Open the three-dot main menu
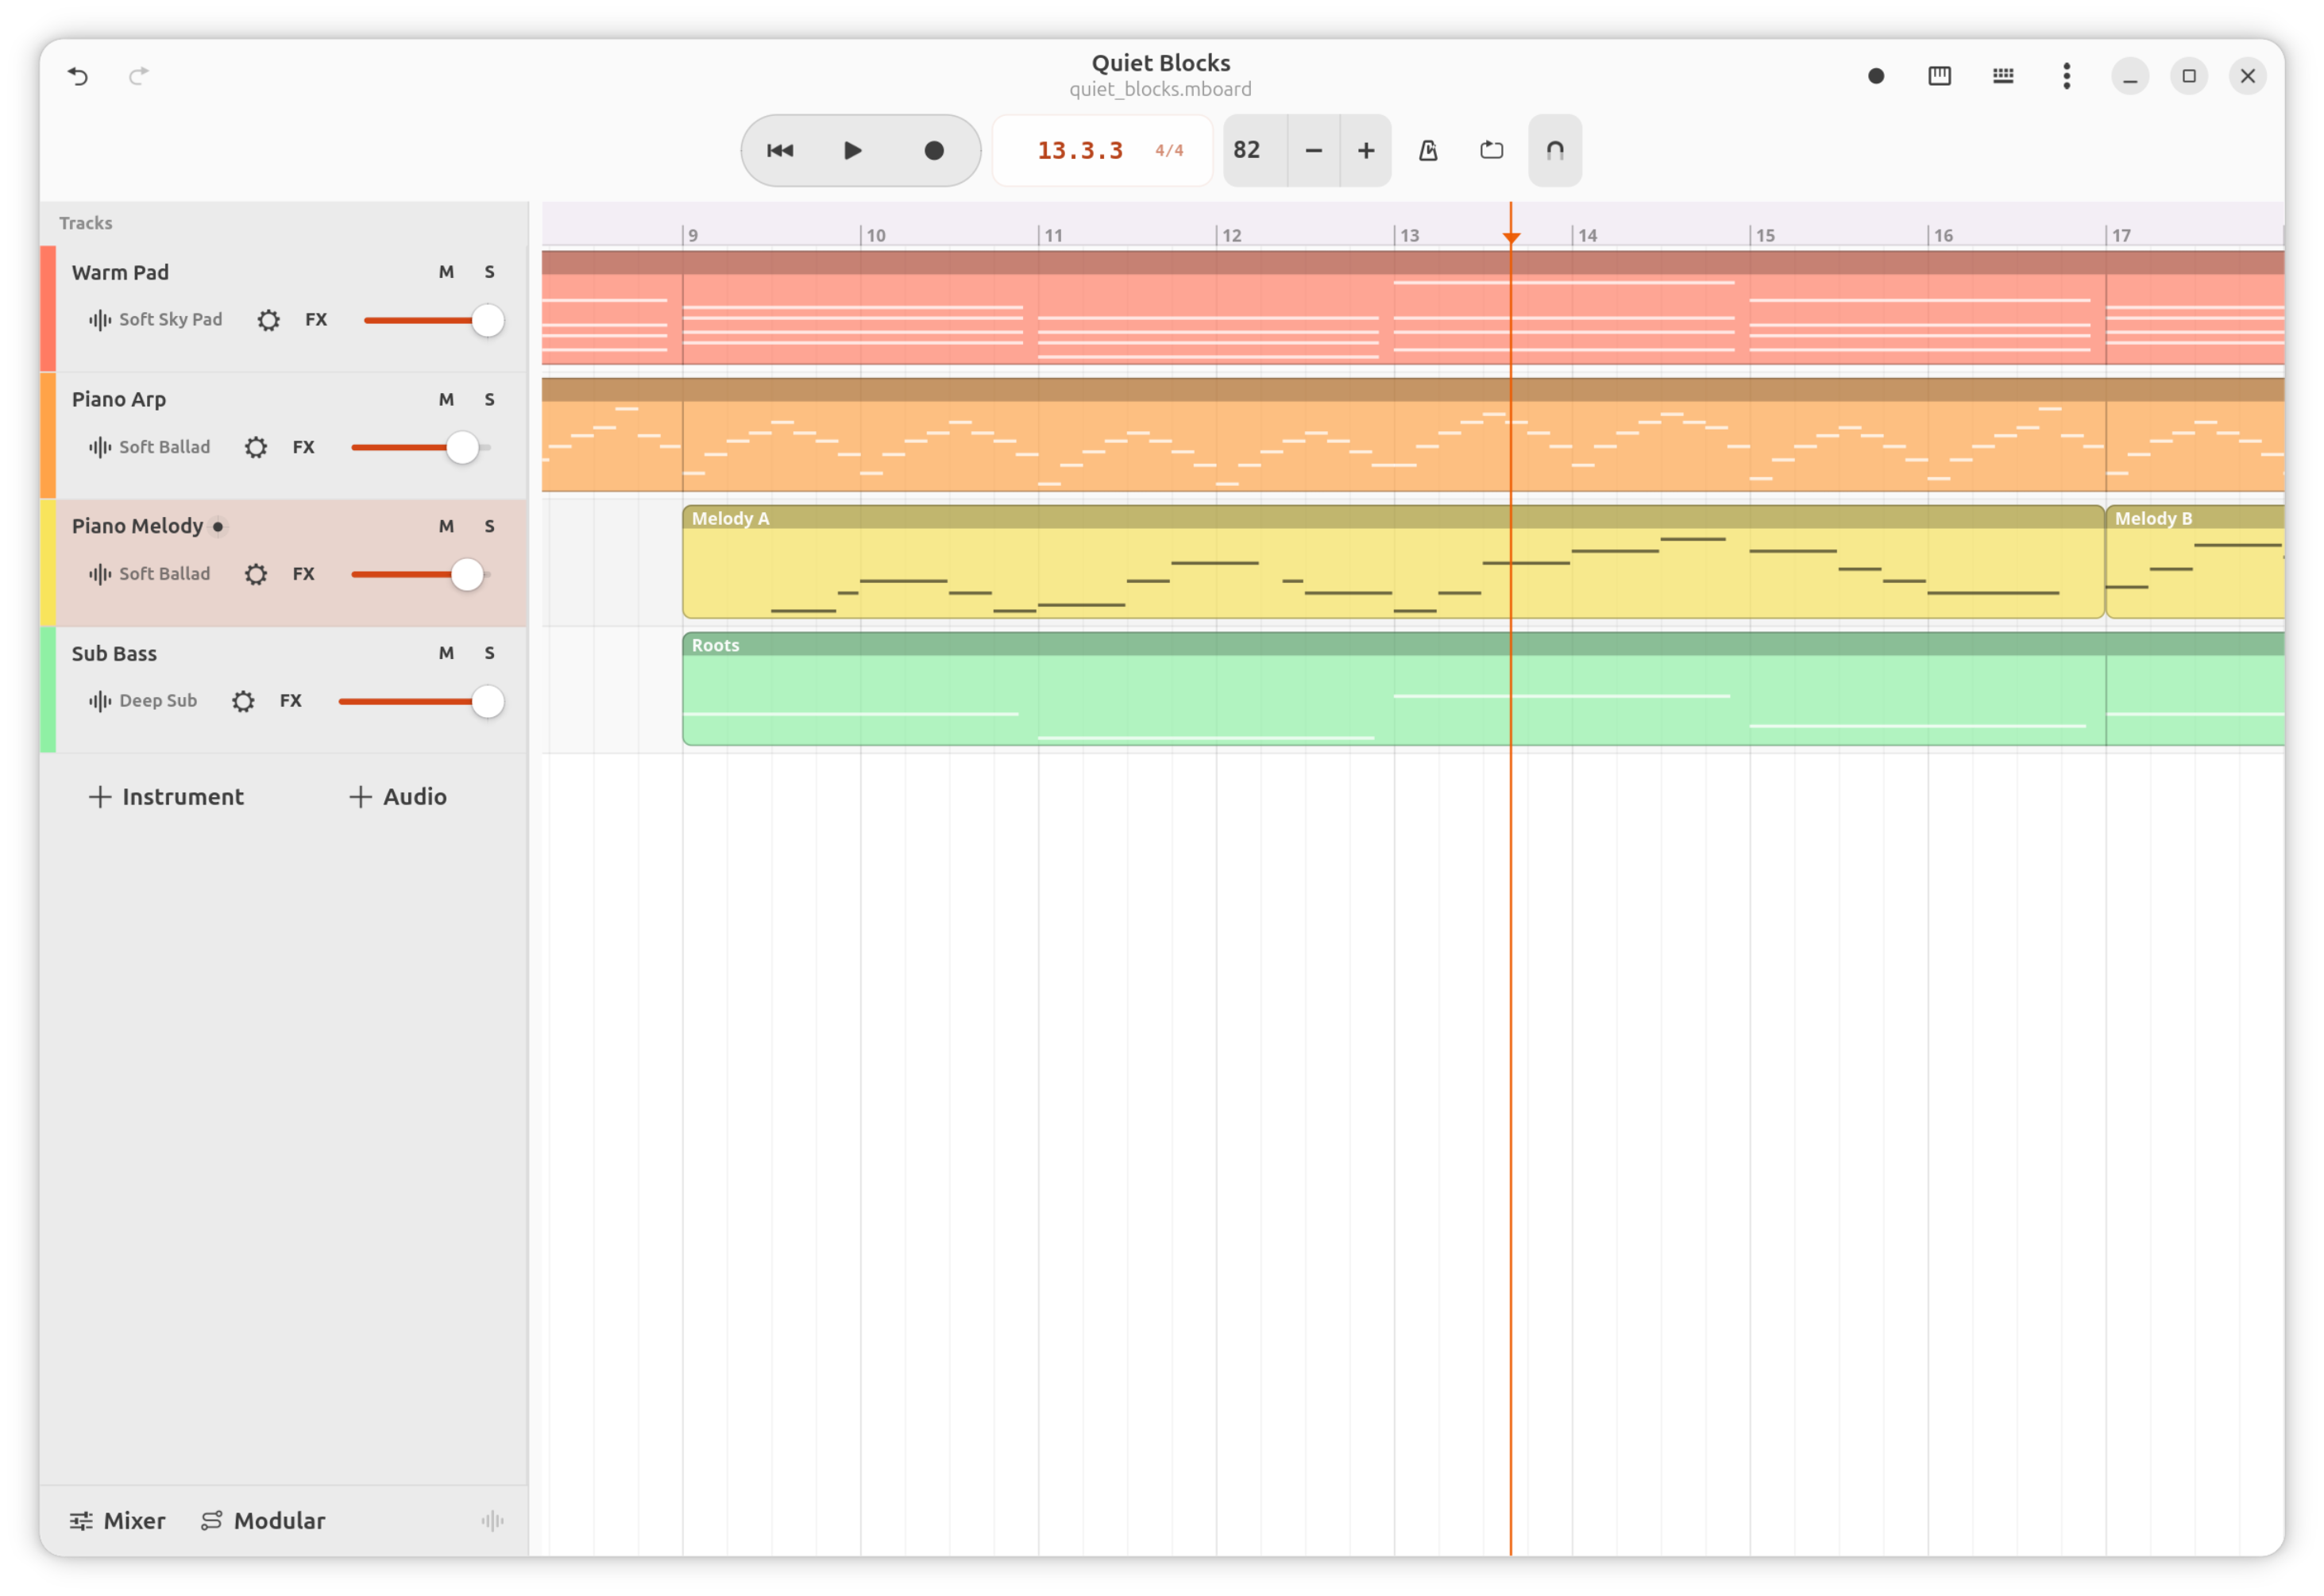Viewport: 2324px width, 1596px height. 2067,76
